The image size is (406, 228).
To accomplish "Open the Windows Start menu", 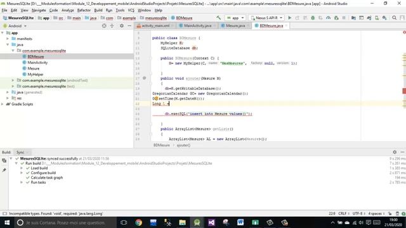I will [x=7, y=222].
